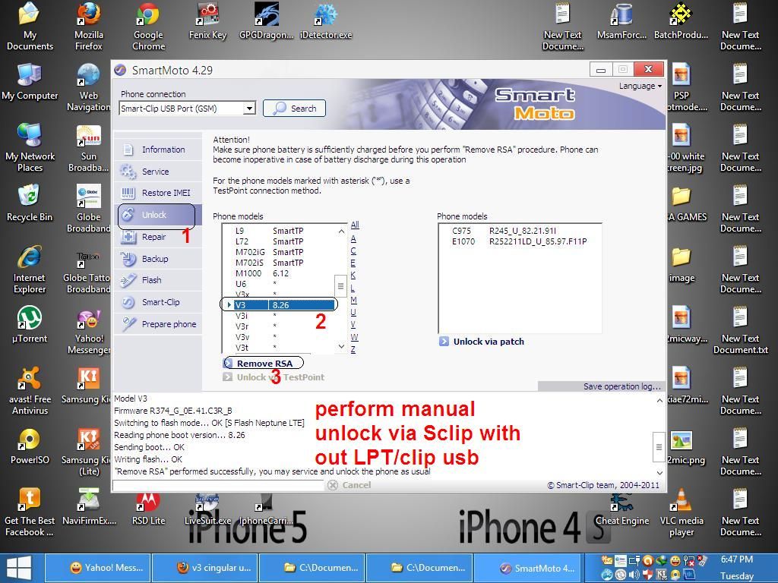Open the Backup section
The height and width of the screenshot is (583, 778).
[158, 258]
